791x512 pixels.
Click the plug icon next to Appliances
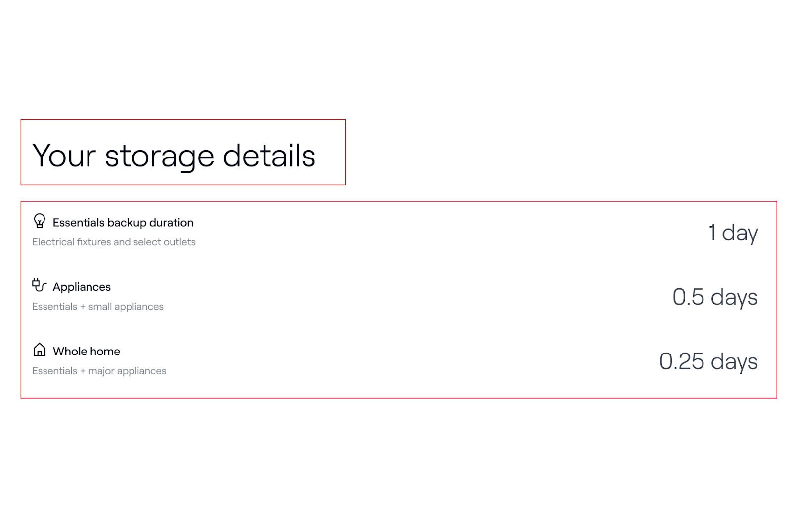[x=39, y=285]
